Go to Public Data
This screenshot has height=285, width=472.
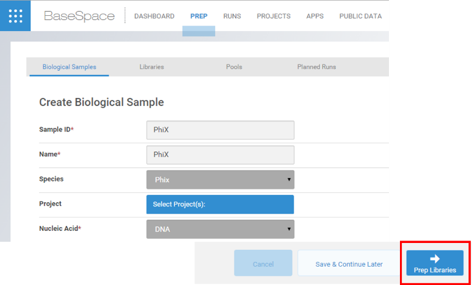click(360, 16)
